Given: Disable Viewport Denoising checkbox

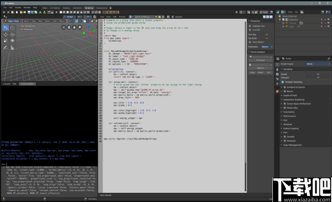Looking at the screenshot, I should tap(283, 82).
